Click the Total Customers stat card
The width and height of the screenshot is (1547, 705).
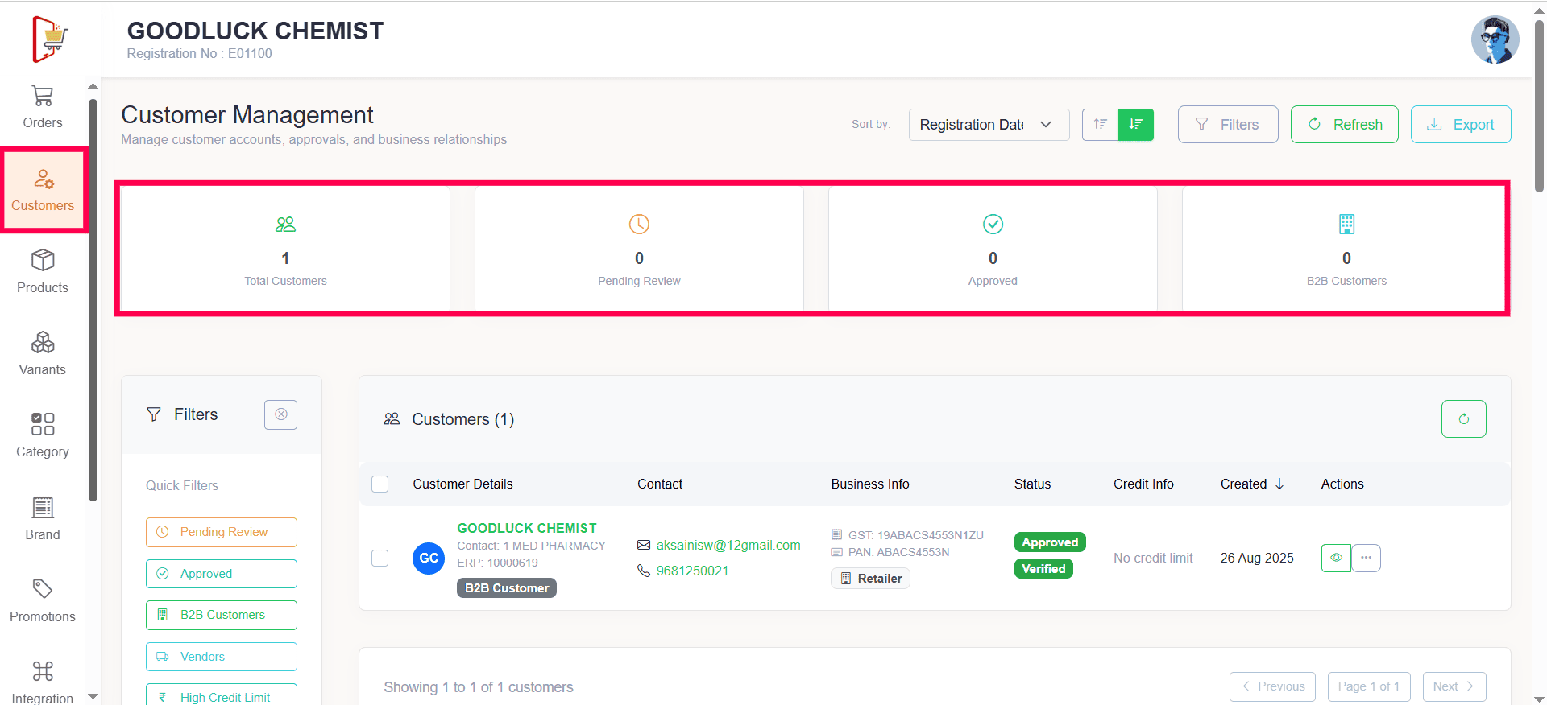coord(285,249)
